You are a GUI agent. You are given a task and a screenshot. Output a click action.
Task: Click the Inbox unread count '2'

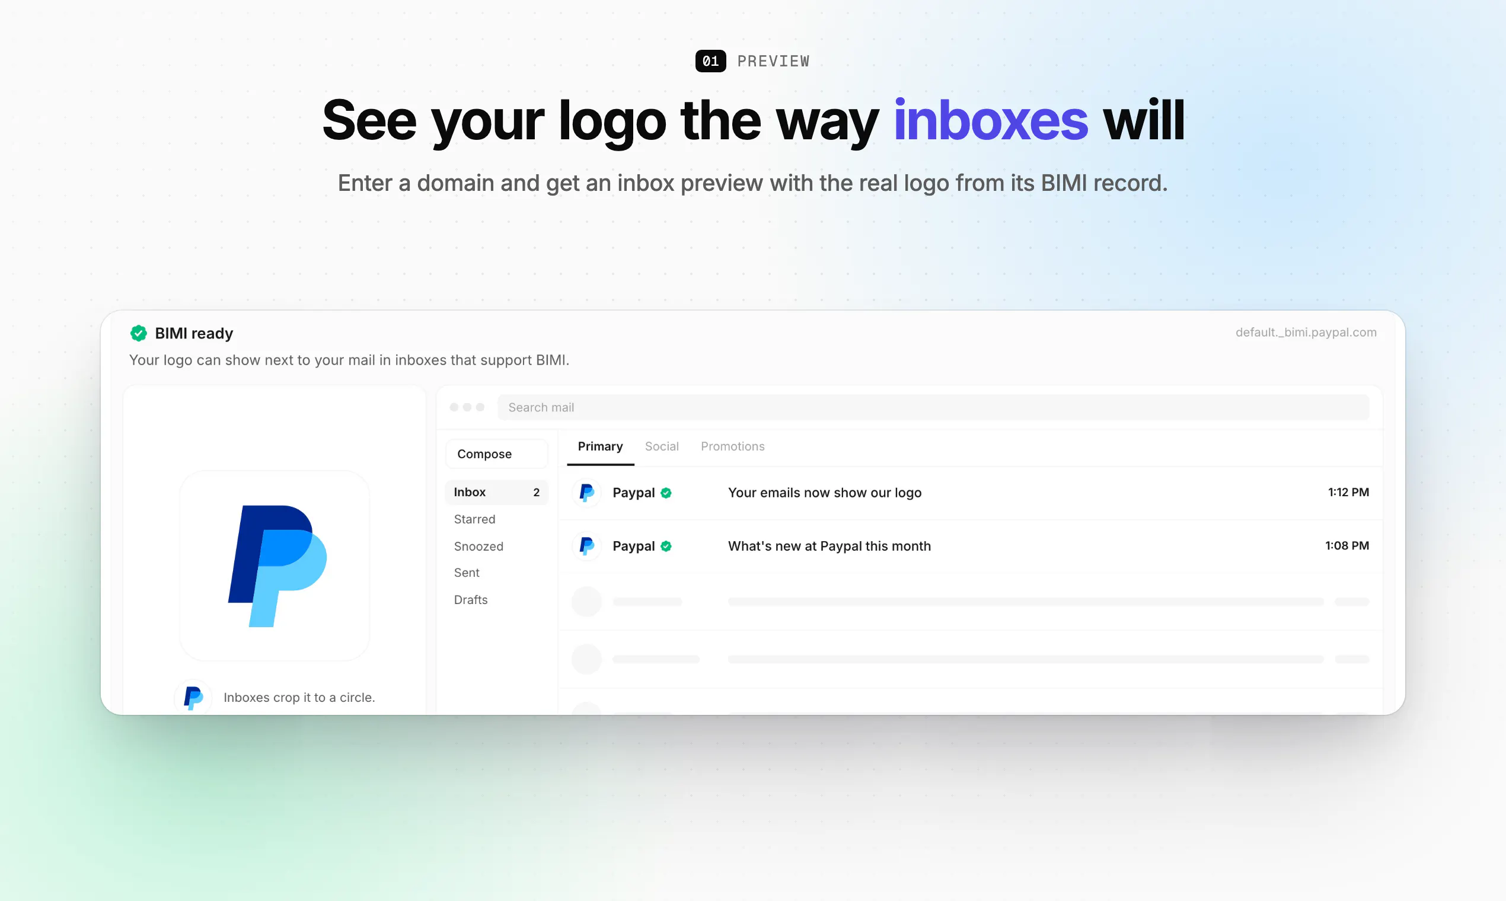pyautogui.click(x=536, y=493)
